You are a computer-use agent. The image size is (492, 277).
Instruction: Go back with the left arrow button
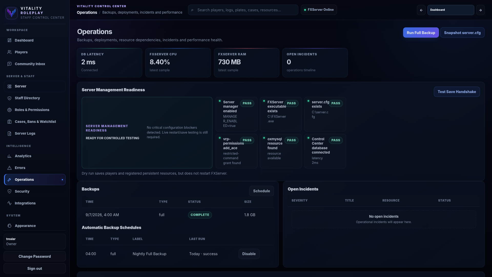[421, 10]
